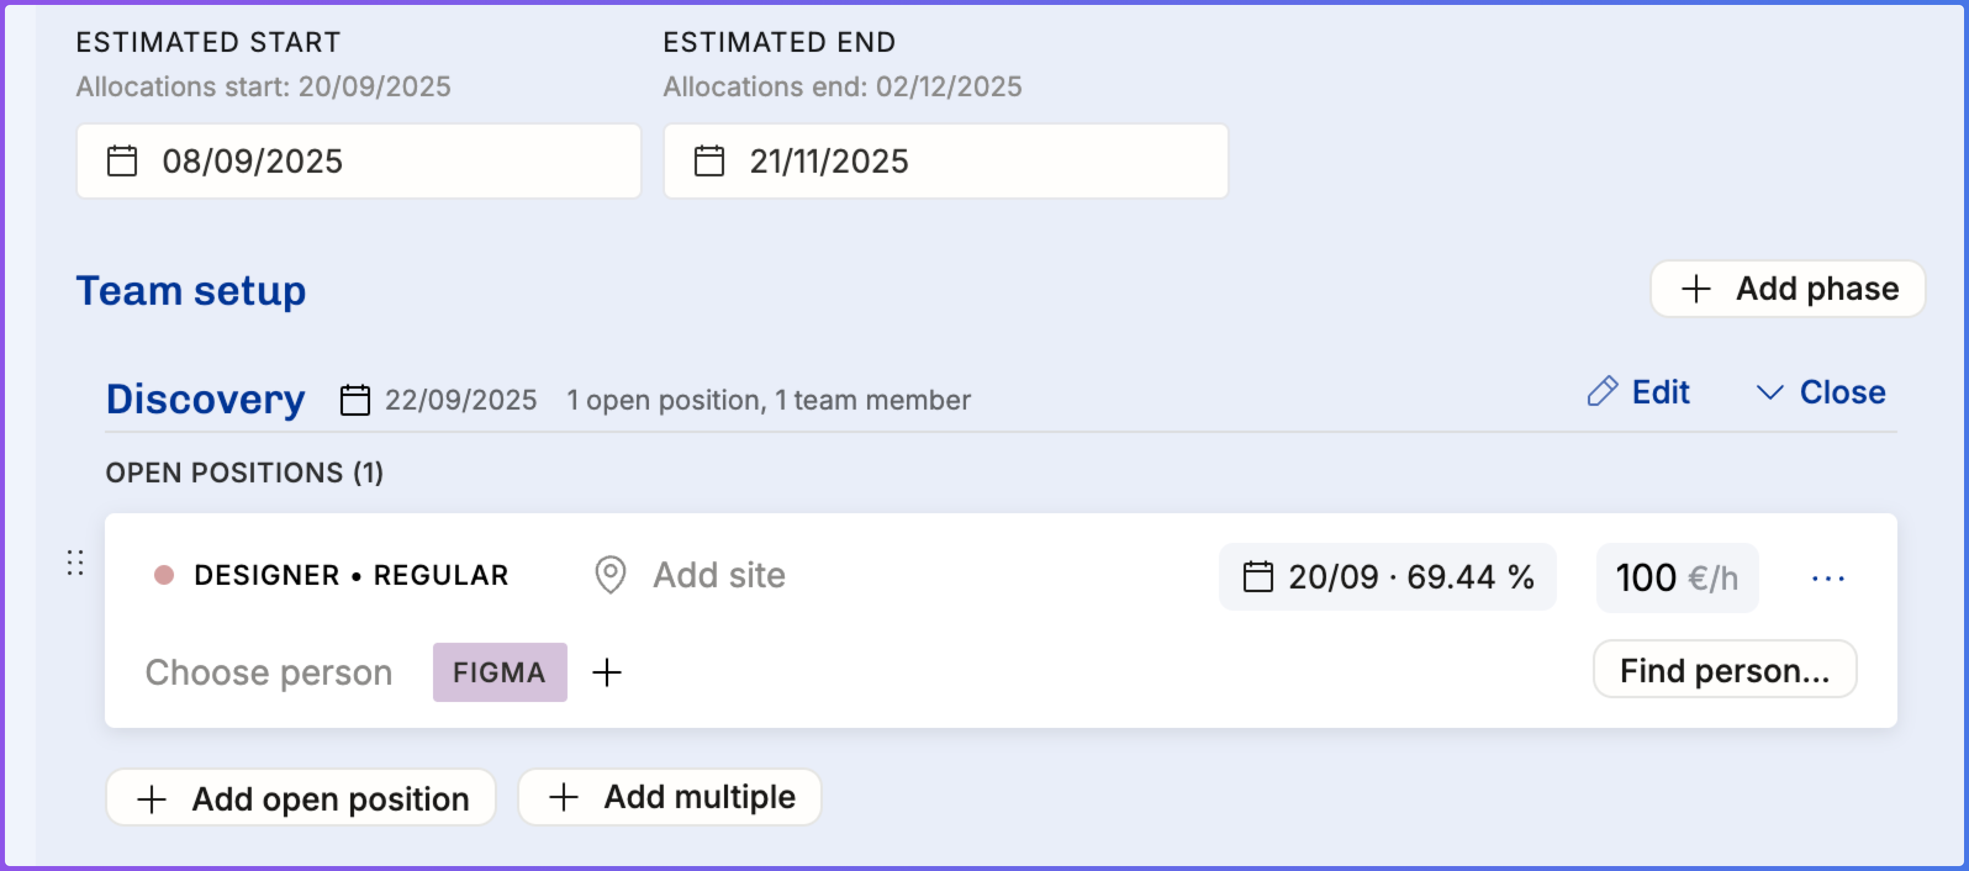Click the Add multiple button
The image size is (1969, 871).
[x=669, y=797]
